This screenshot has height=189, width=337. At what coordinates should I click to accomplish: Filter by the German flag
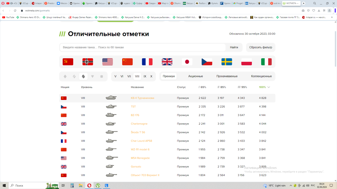click(x=88, y=62)
